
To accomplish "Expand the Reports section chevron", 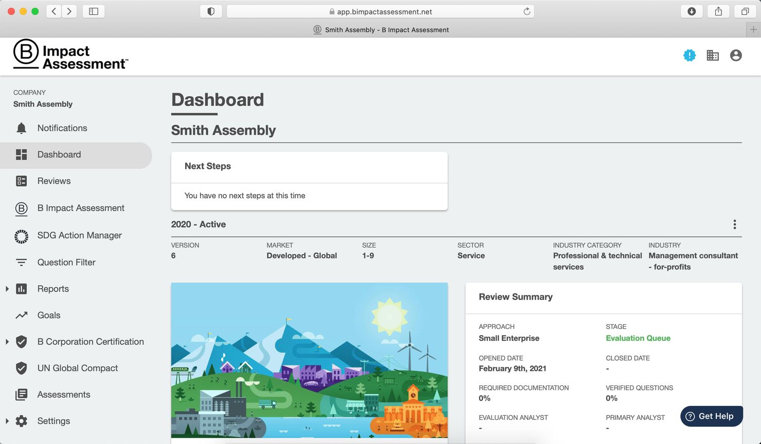I will pos(7,289).
